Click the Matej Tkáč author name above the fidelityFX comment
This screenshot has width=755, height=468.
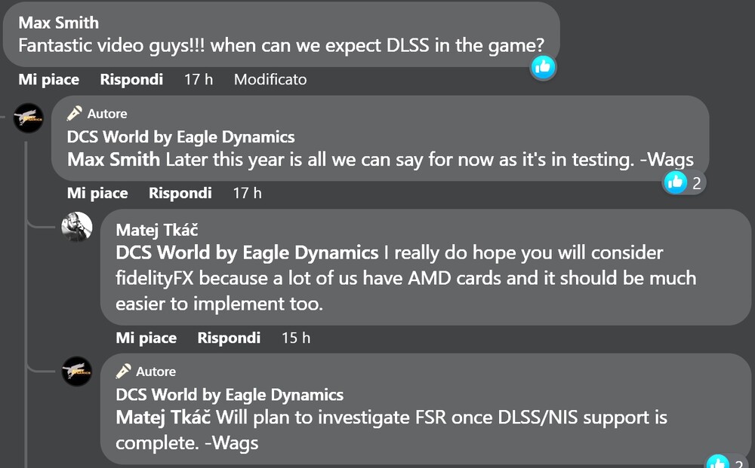tap(157, 231)
